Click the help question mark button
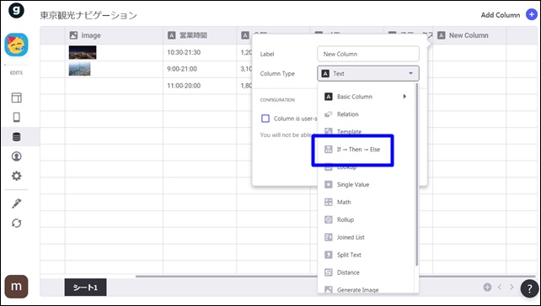Image resolution: width=541 pixels, height=306 pixels. point(529,288)
